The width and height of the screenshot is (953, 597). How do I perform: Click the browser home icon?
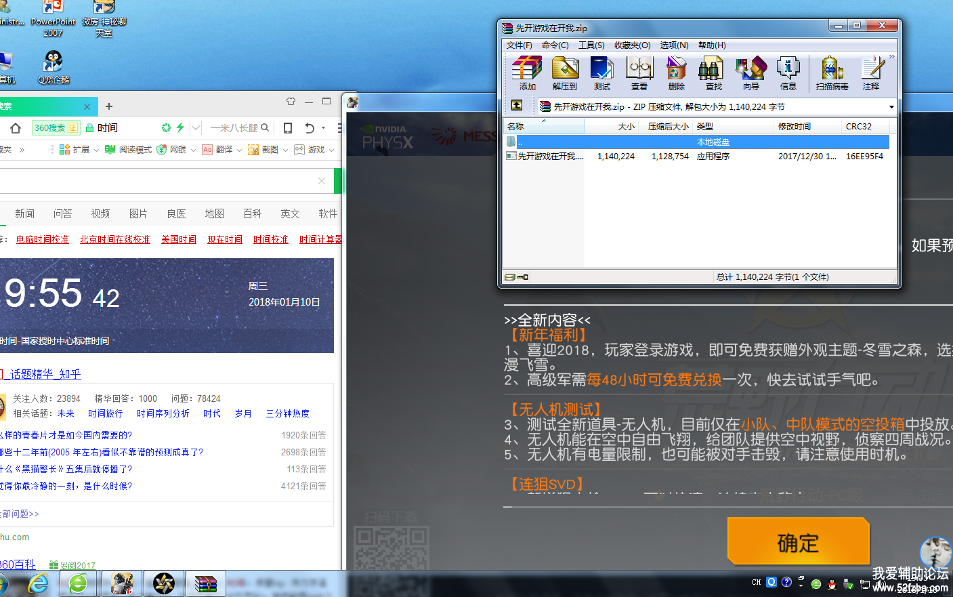[15, 128]
